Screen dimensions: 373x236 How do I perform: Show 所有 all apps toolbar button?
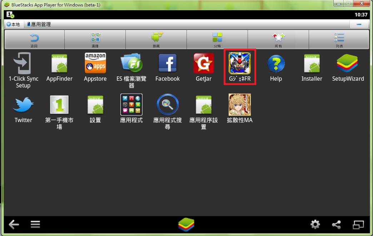(x=278, y=40)
